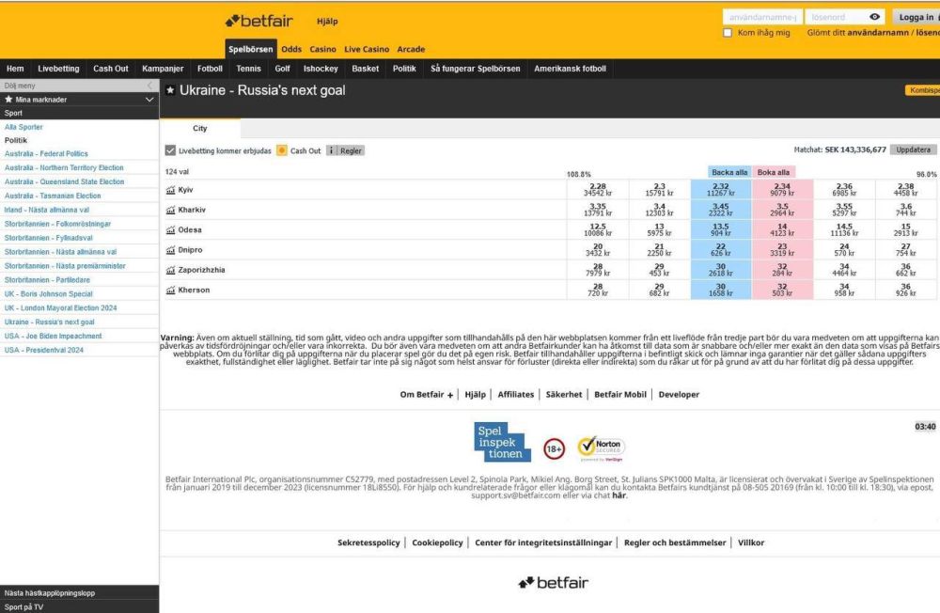
Task: Click the star icon beside Mina marknader
Action: [8, 98]
